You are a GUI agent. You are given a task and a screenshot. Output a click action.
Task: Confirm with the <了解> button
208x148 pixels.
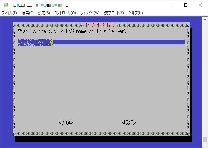click(66, 122)
